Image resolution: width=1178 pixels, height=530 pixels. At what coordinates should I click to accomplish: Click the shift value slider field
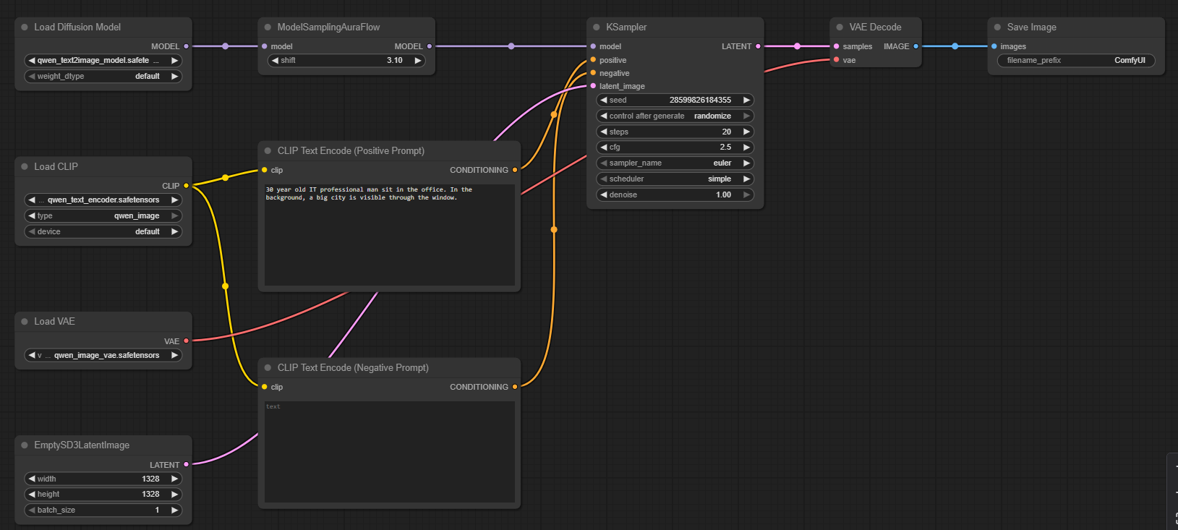tap(346, 61)
